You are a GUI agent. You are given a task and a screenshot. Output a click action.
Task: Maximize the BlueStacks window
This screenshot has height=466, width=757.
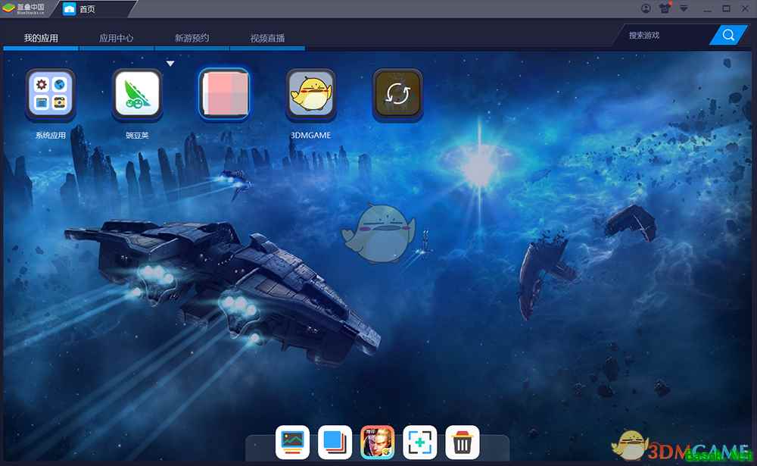pos(726,8)
